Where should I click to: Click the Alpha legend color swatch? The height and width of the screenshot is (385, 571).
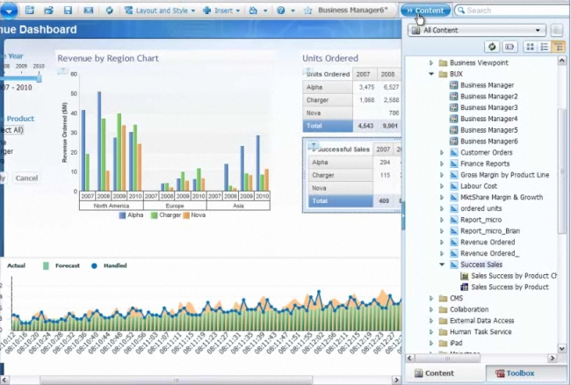pyautogui.click(x=122, y=215)
